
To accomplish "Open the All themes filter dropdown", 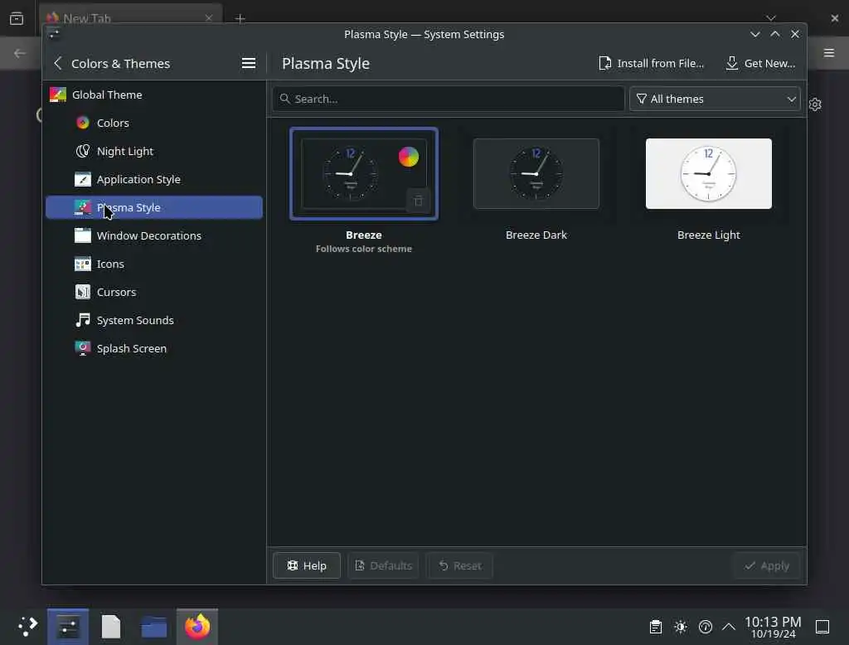I will point(715,99).
